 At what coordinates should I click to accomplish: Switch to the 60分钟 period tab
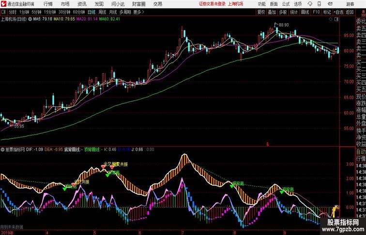point(78,12)
